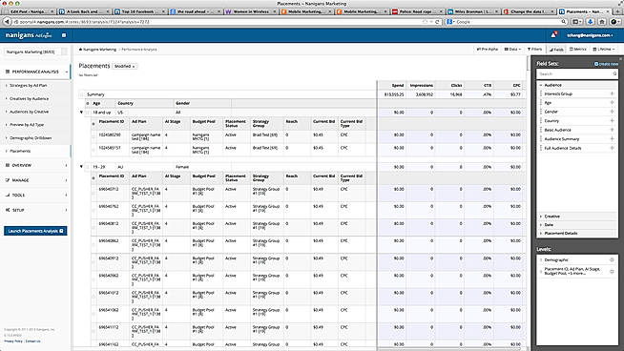The image size is (624, 351).
Task: Add the Gender field set
Action: click(x=612, y=112)
